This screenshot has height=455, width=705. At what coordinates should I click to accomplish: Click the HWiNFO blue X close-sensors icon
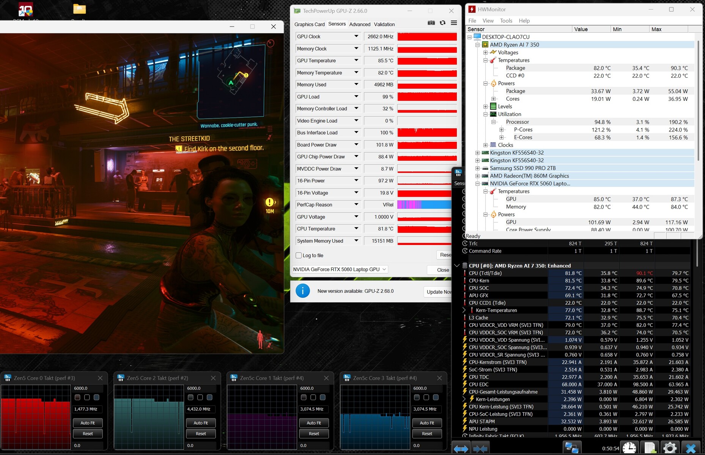pos(691,448)
